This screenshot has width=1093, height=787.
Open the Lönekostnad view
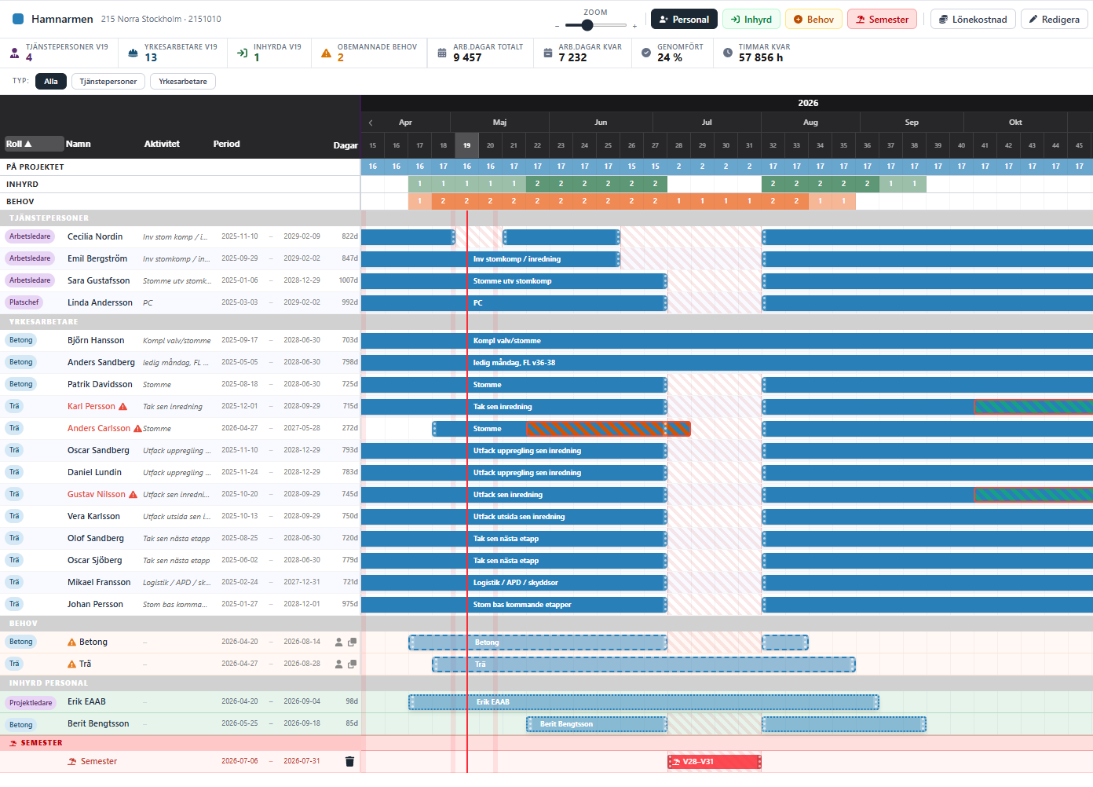pos(973,20)
